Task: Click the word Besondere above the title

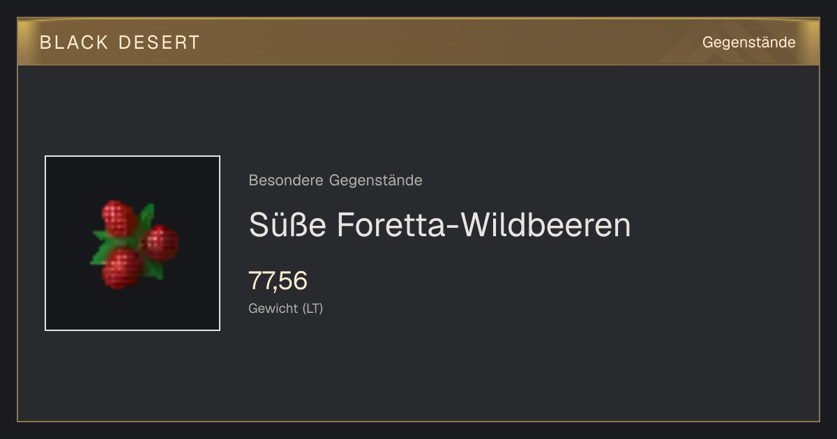Action: pyautogui.click(x=286, y=180)
